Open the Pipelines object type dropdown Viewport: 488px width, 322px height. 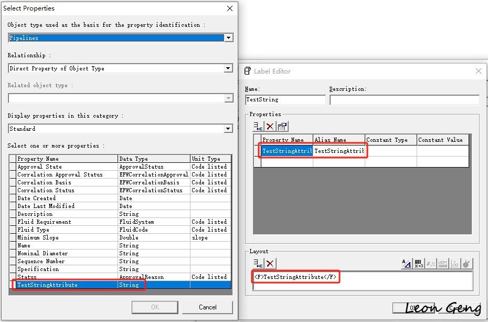click(x=228, y=38)
